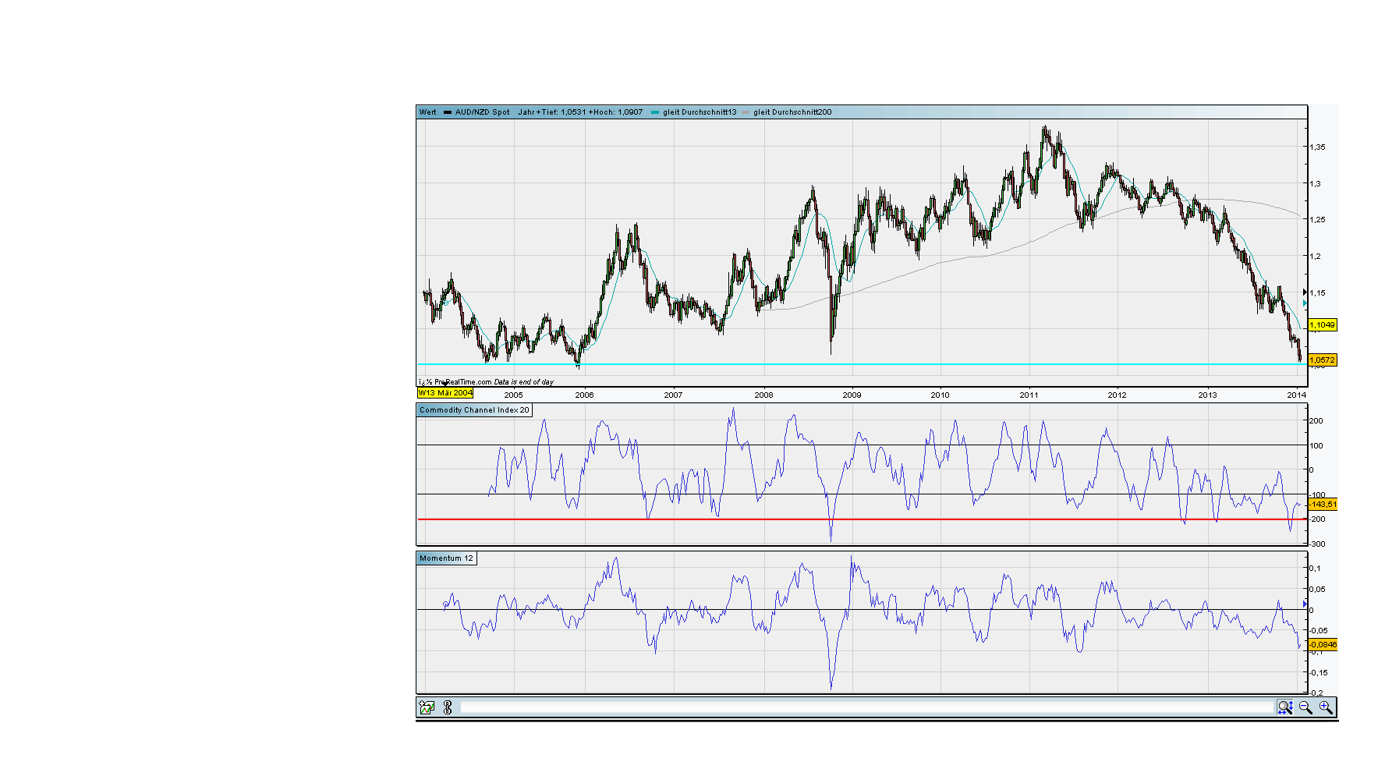Click the 2009 year label on time axis
The image size is (1385, 783).
click(x=852, y=395)
